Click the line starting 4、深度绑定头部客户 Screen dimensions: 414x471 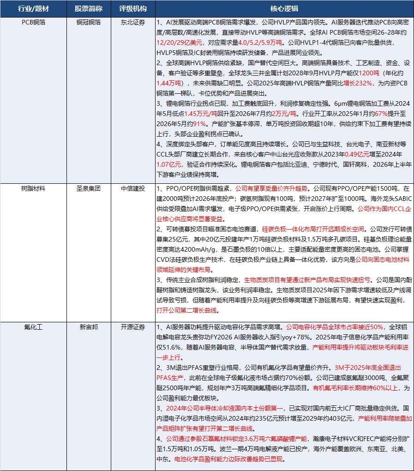[x=281, y=144]
